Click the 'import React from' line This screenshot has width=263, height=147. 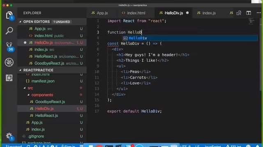tap(137, 21)
